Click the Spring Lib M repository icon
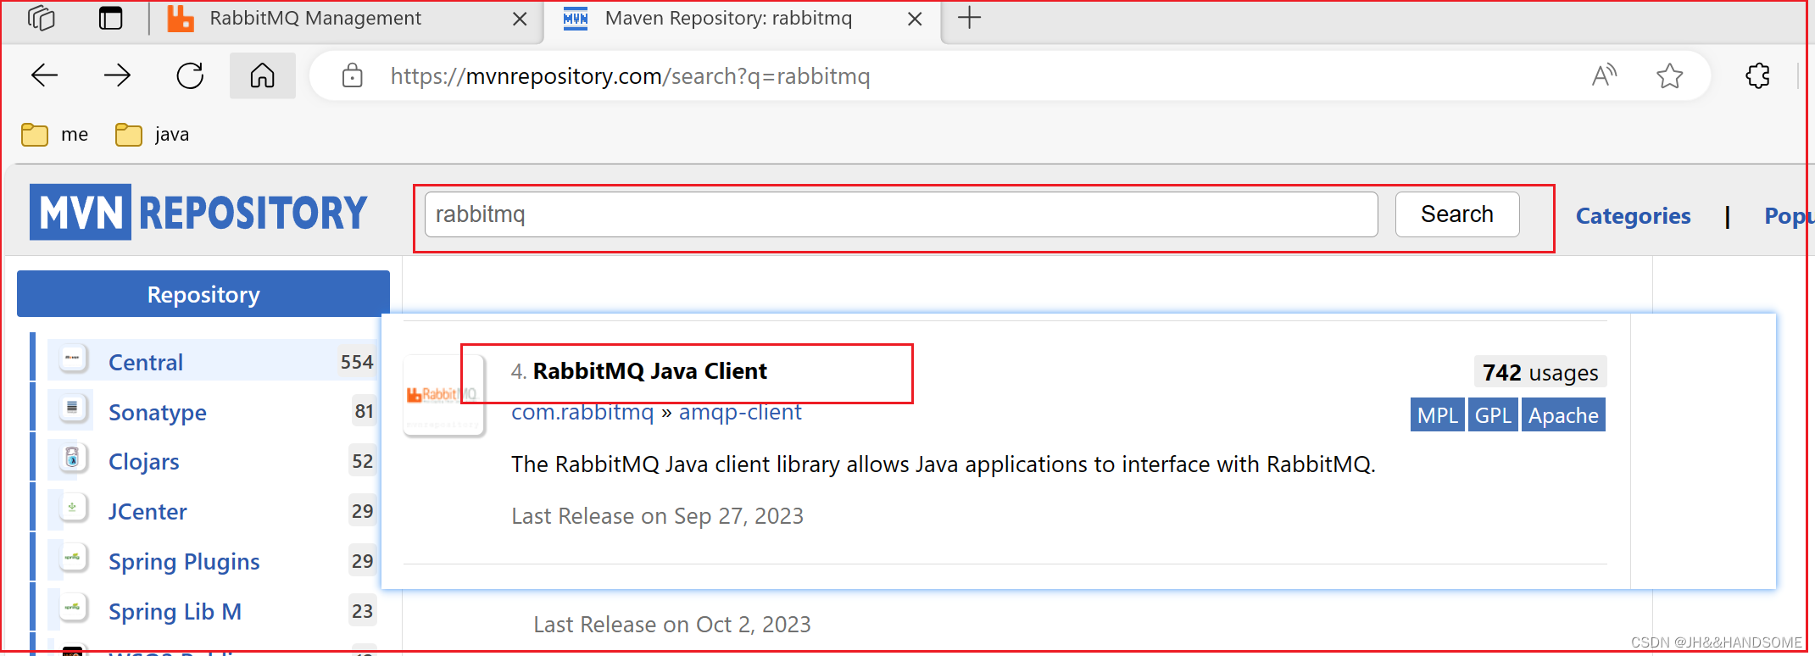Screen dimensions: 1815x656 [x=73, y=609]
